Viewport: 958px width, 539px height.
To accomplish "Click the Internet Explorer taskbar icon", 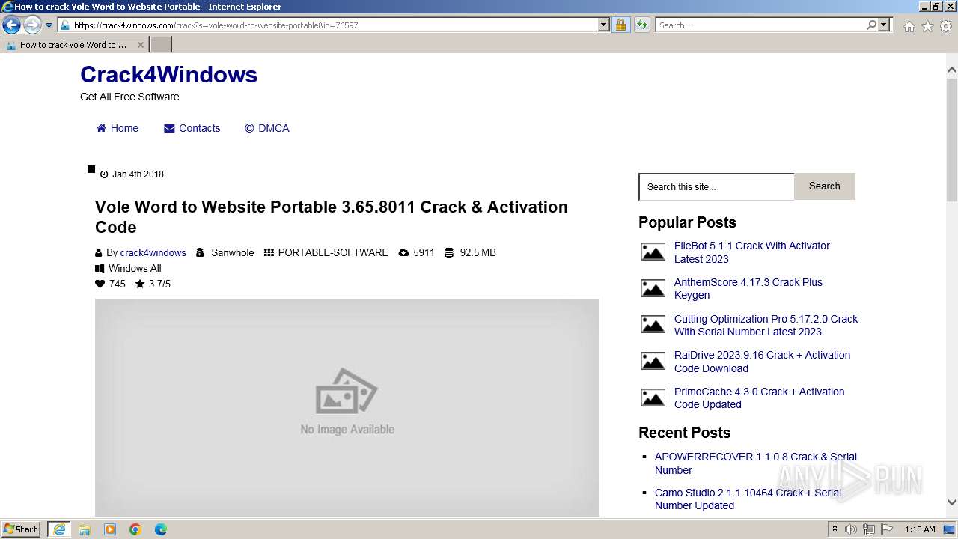I will (x=59, y=529).
